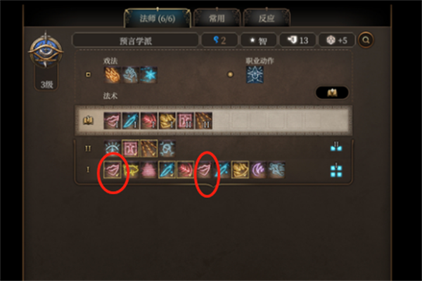422x281 pixels.
Task: Click the level II spell slots indicator
Action: 336,147
